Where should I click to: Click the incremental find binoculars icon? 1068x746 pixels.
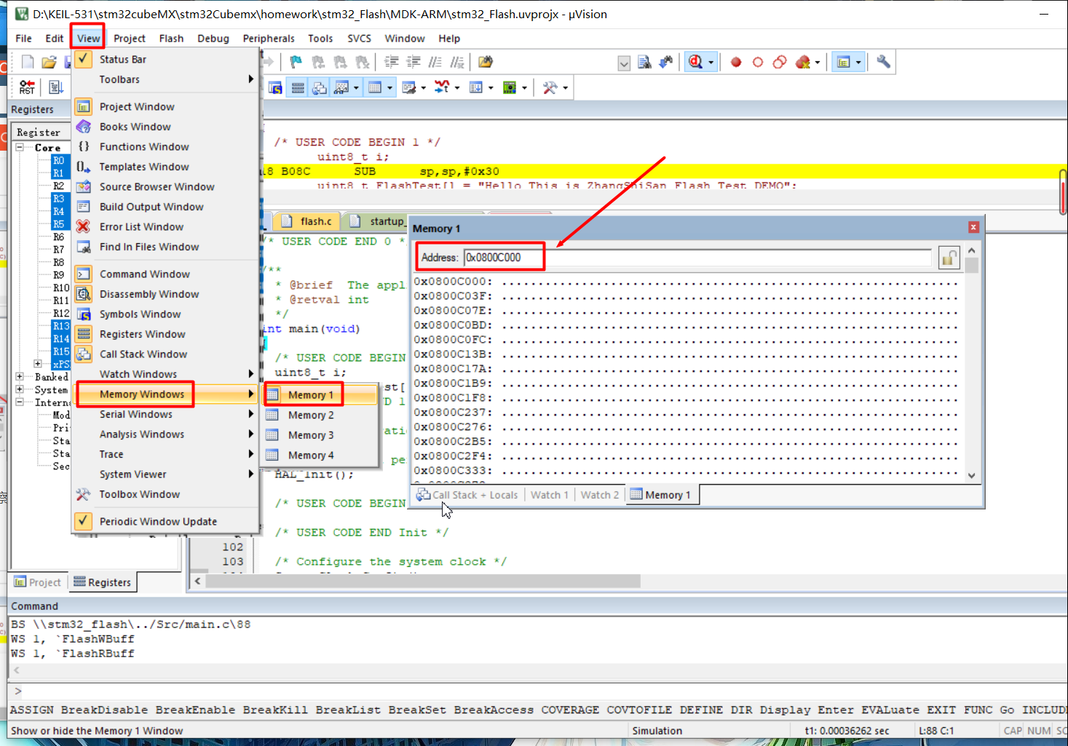[x=666, y=62]
